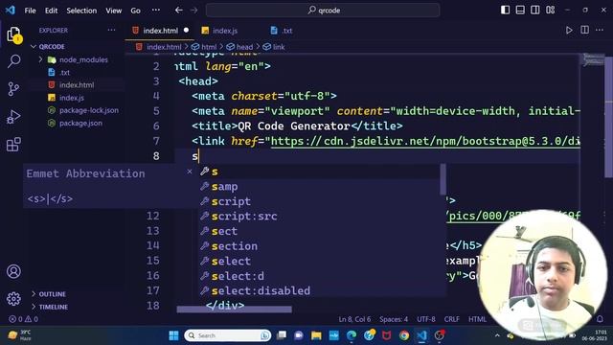Open the View menu
Viewport: 613px width, 345px height.
tap(113, 11)
